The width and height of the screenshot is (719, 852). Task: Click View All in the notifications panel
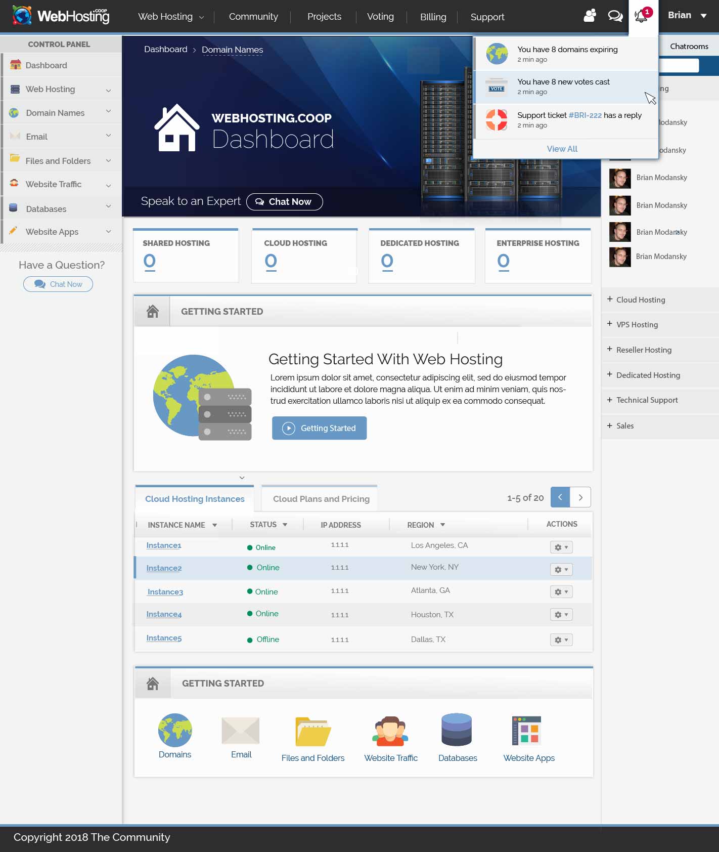[x=562, y=149]
